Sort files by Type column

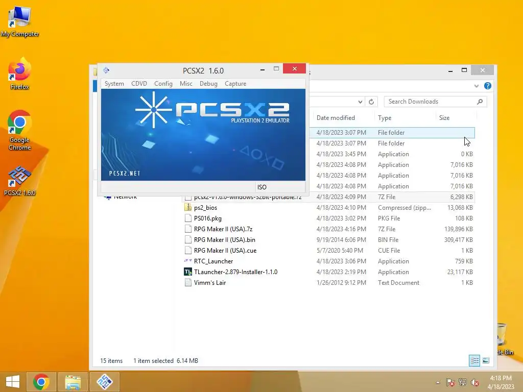(x=385, y=118)
